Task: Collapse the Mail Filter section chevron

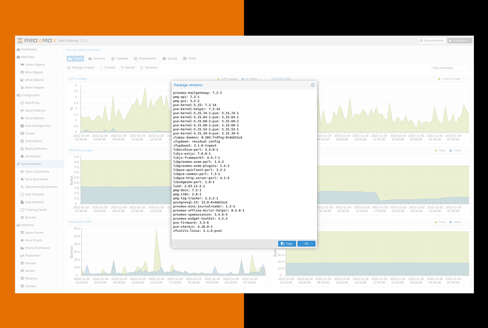Action: [59, 57]
